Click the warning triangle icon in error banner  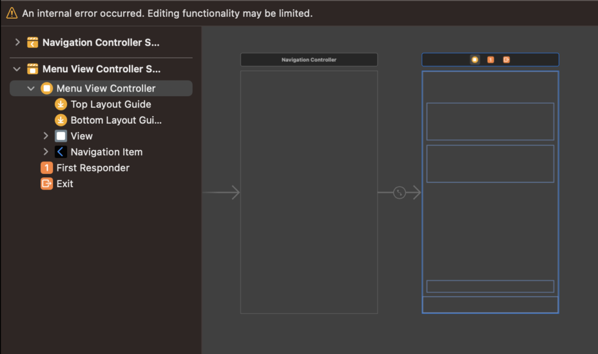click(x=12, y=13)
